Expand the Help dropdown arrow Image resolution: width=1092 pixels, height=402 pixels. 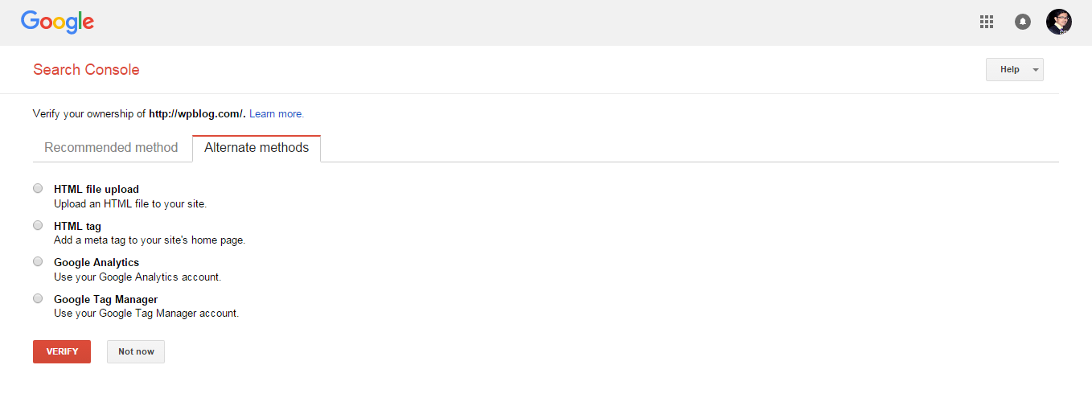pyautogui.click(x=1036, y=70)
